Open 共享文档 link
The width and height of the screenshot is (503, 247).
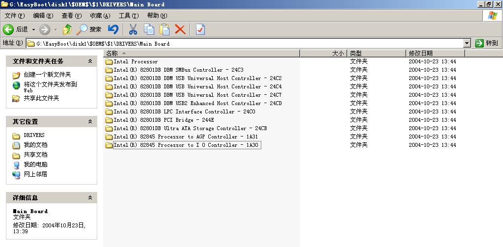(x=35, y=155)
